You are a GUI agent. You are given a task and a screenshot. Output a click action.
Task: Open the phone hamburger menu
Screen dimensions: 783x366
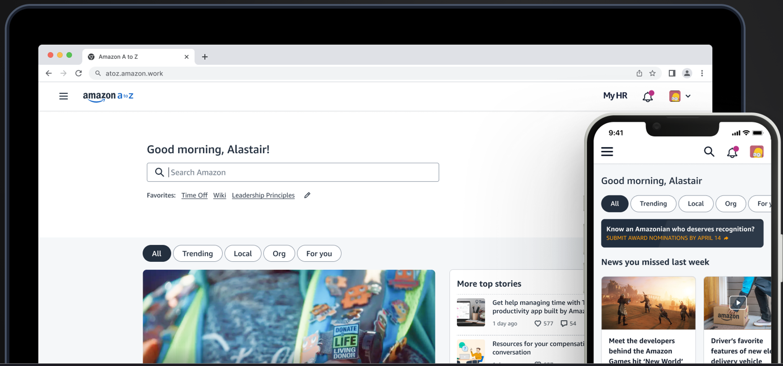pyautogui.click(x=607, y=152)
